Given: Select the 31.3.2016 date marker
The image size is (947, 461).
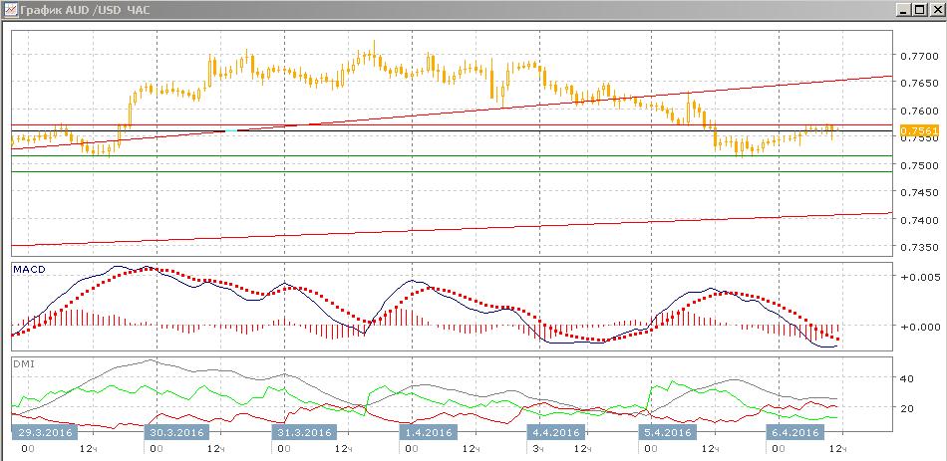Looking at the screenshot, I should click(x=303, y=432).
